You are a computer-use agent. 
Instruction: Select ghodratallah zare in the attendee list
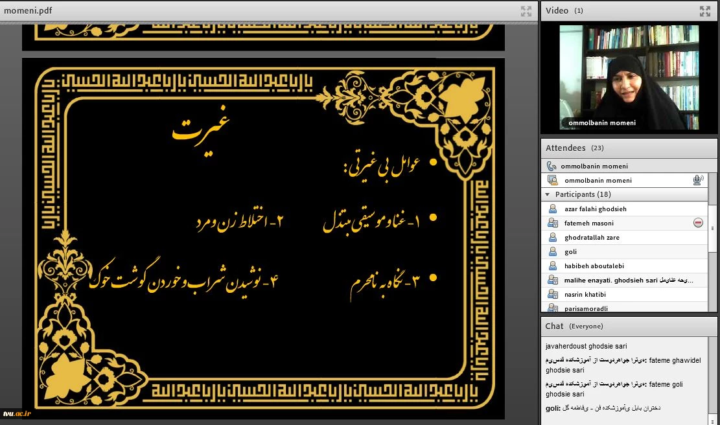(592, 237)
